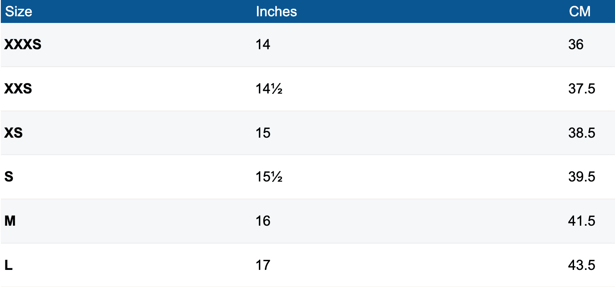615x287 pixels.
Task: Click the Inches column header
Action: (276, 11)
